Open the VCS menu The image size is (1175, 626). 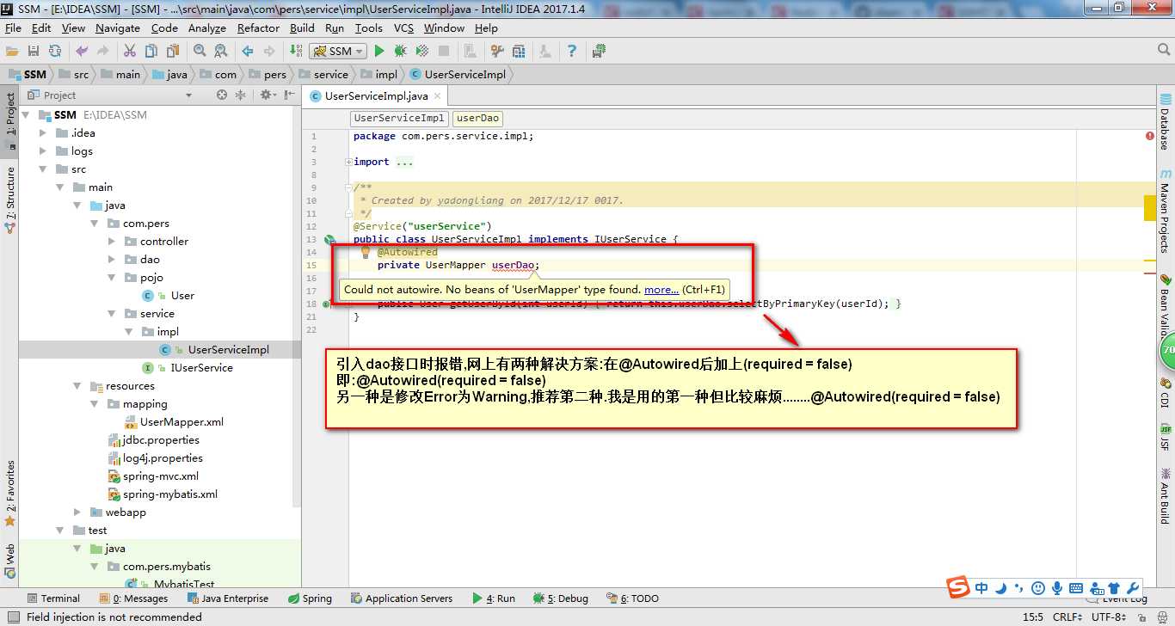click(404, 28)
